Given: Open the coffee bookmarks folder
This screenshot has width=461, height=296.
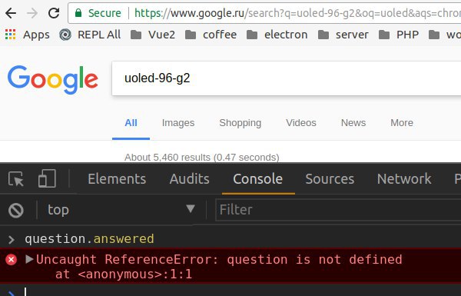Looking at the screenshot, I should click(x=211, y=35).
